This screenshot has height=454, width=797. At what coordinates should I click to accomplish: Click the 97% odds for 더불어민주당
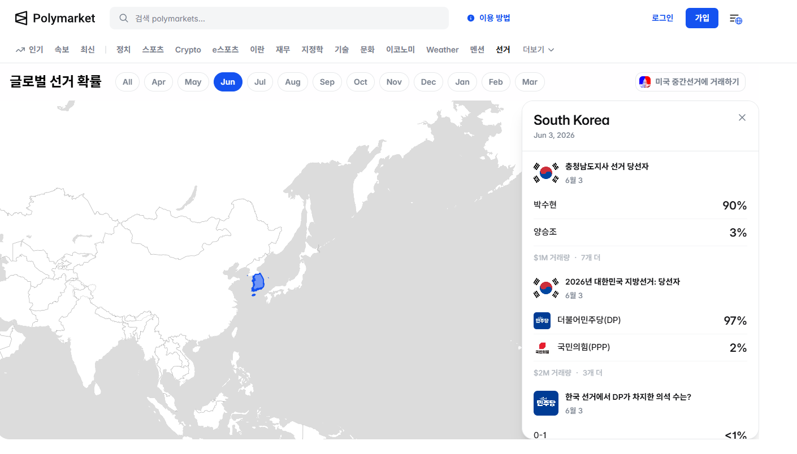(735, 321)
